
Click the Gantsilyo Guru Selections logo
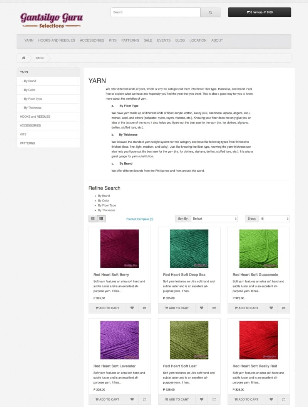tap(52, 20)
